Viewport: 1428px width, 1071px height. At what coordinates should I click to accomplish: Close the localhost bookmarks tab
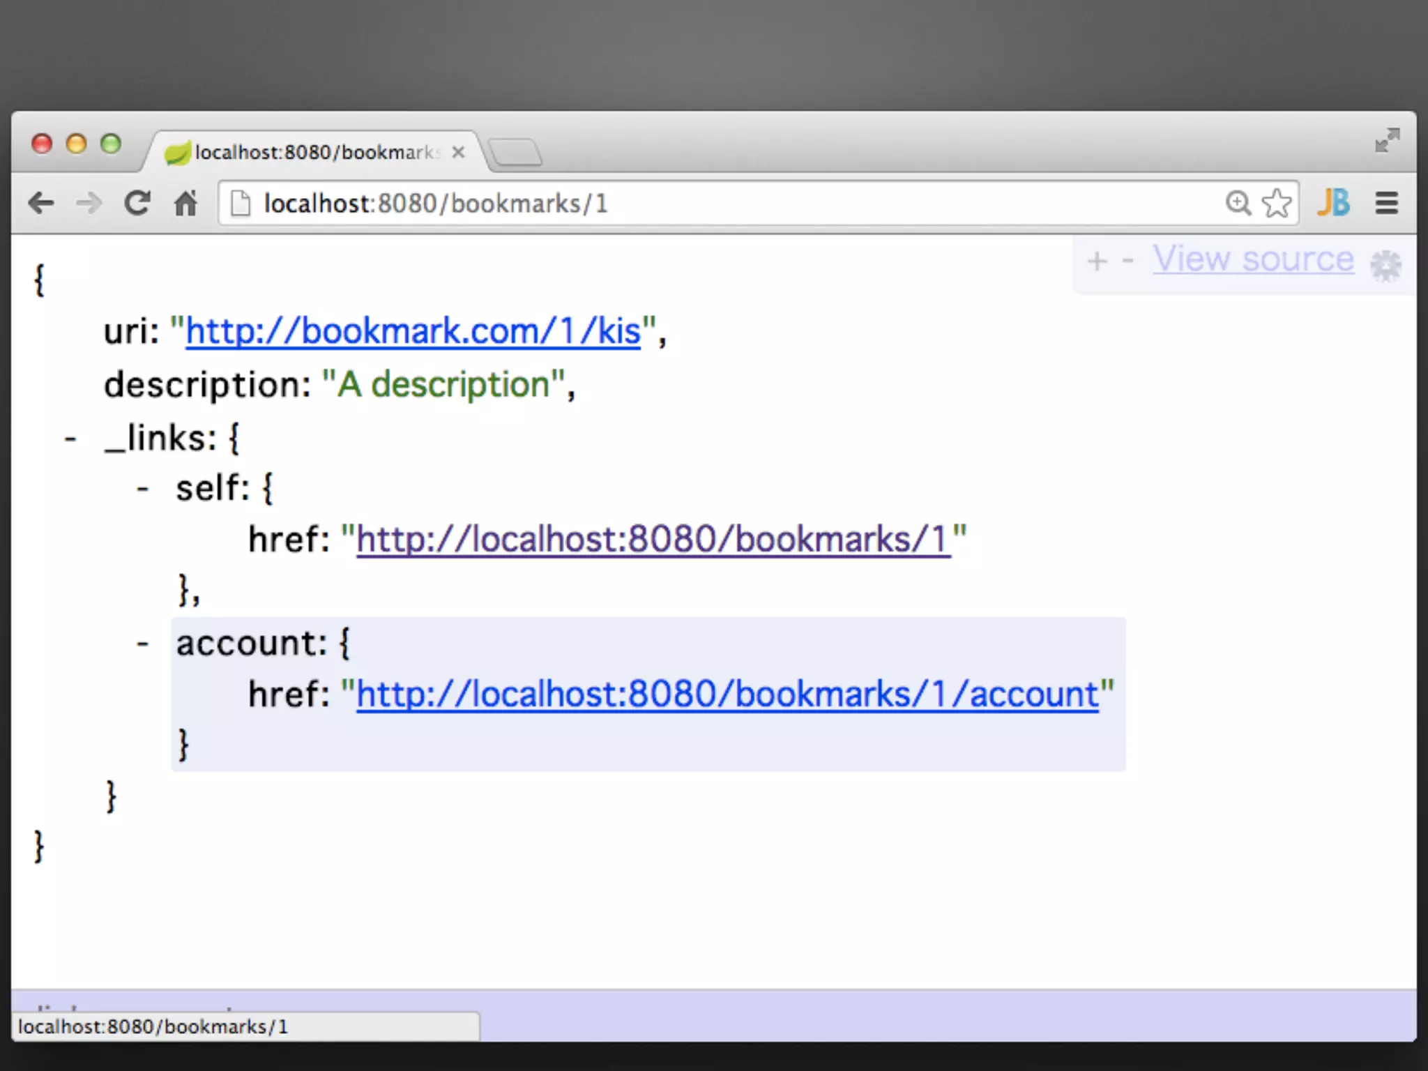(x=458, y=152)
